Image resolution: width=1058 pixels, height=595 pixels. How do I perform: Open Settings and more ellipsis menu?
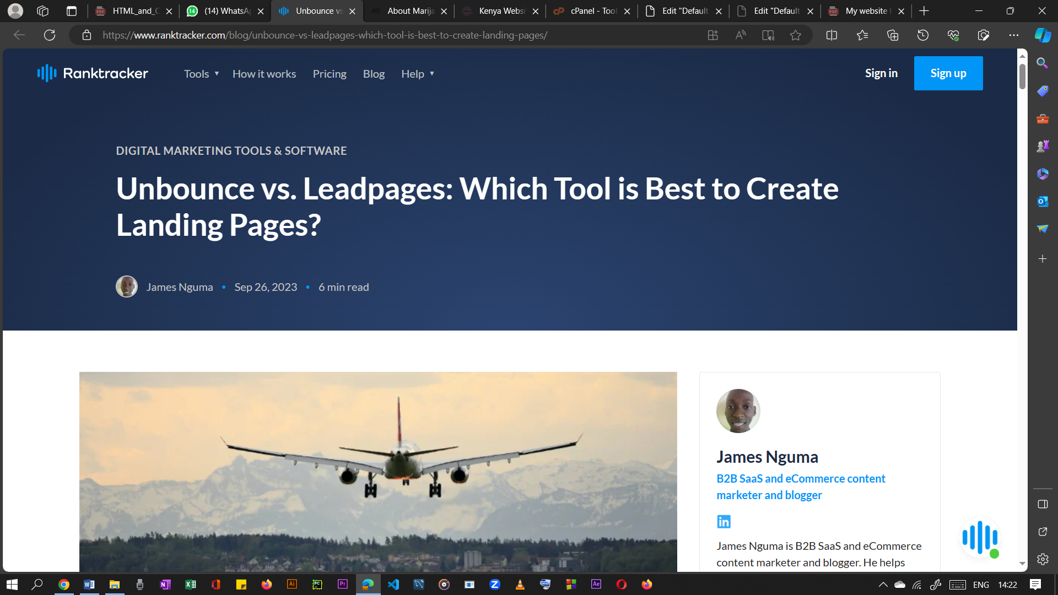1014,35
